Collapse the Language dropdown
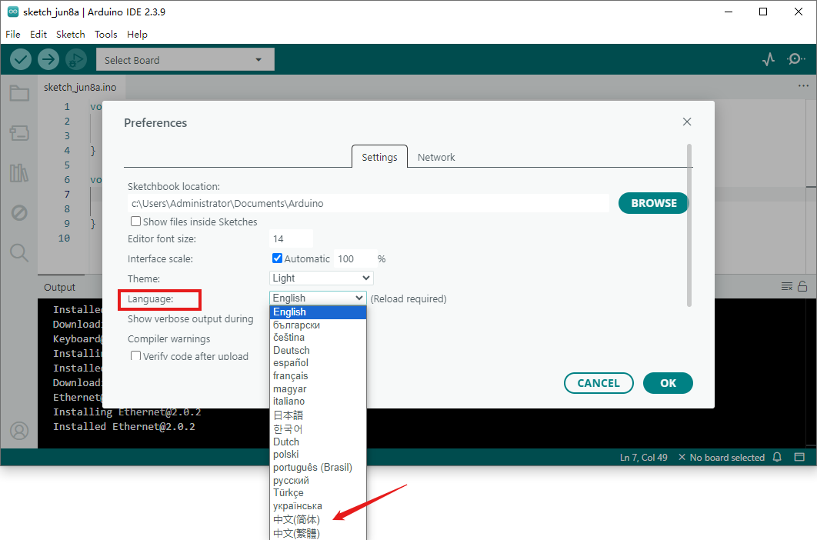 pyautogui.click(x=318, y=298)
